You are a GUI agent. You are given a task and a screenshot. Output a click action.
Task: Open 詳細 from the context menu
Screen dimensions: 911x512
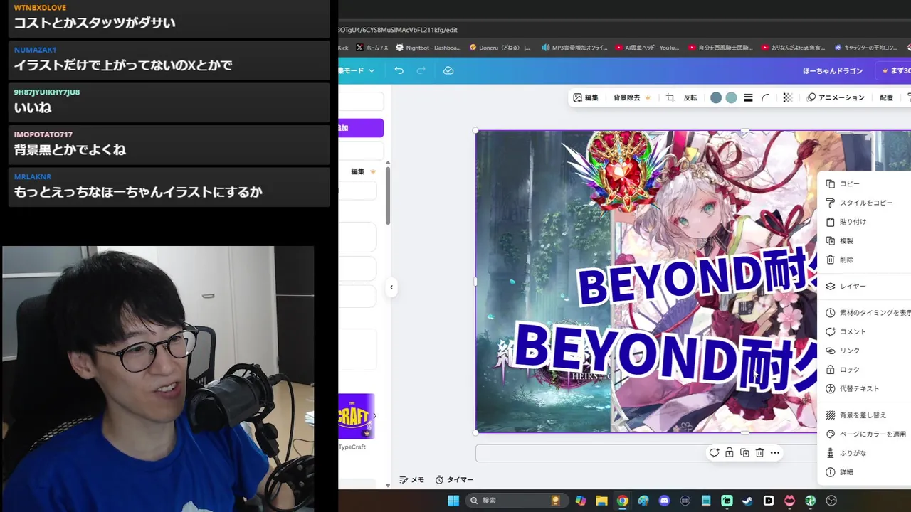click(864, 472)
